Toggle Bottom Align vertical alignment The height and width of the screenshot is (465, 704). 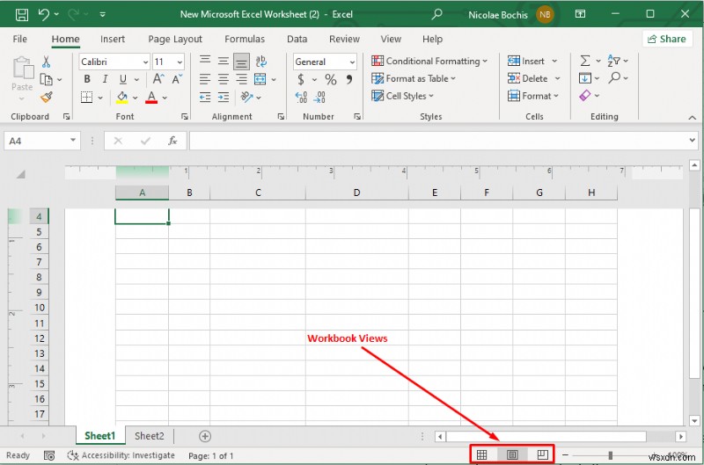pos(241,62)
